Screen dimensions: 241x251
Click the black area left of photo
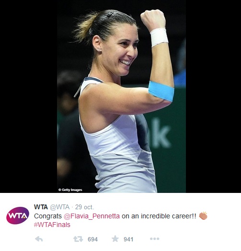tap(28, 96)
